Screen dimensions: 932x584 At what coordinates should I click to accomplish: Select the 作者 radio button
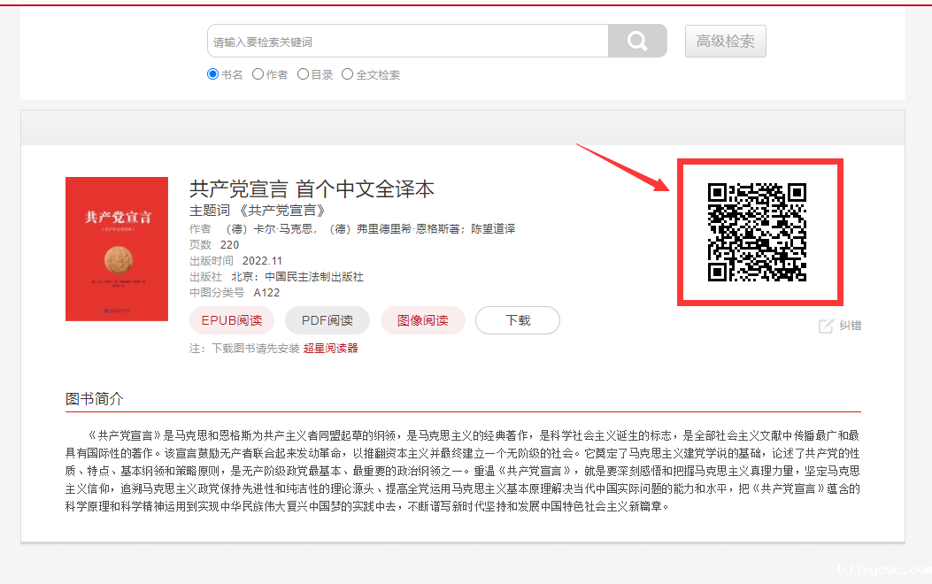point(258,74)
